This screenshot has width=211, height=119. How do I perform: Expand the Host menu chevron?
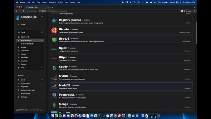pos(42,68)
